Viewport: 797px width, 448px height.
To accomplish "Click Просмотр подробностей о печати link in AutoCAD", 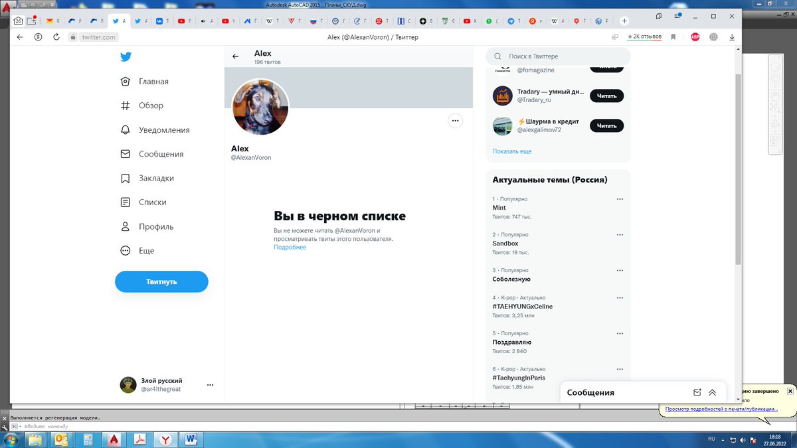I will tap(721, 409).
